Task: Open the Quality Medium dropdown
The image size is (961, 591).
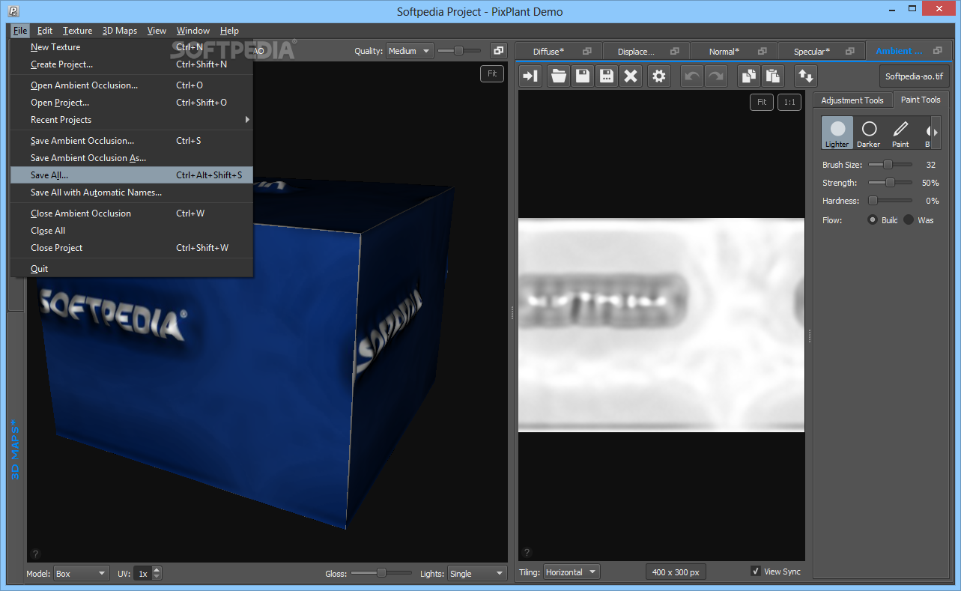Action: click(x=410, y=51)
